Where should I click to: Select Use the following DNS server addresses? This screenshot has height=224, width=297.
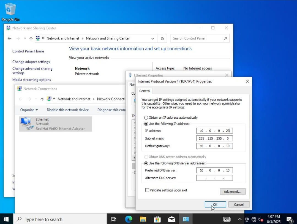click(175, 163)
